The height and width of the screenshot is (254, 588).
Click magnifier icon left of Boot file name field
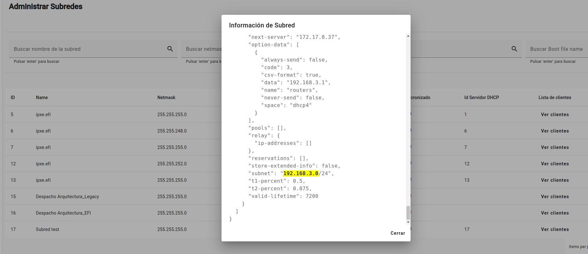(x=514, y=49)
